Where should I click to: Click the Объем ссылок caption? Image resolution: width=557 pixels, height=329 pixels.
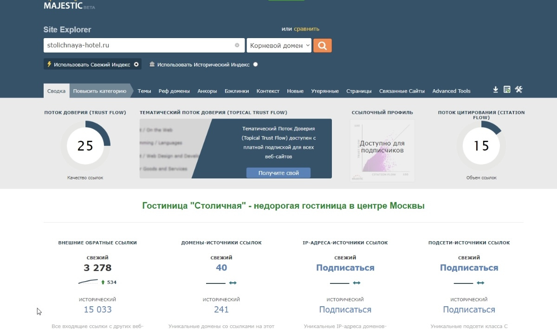[x=481, y=178]
